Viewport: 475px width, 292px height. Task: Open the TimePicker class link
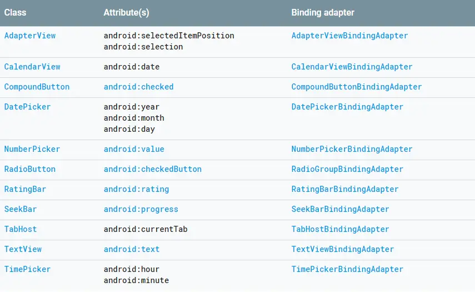(x=28, y=269)
